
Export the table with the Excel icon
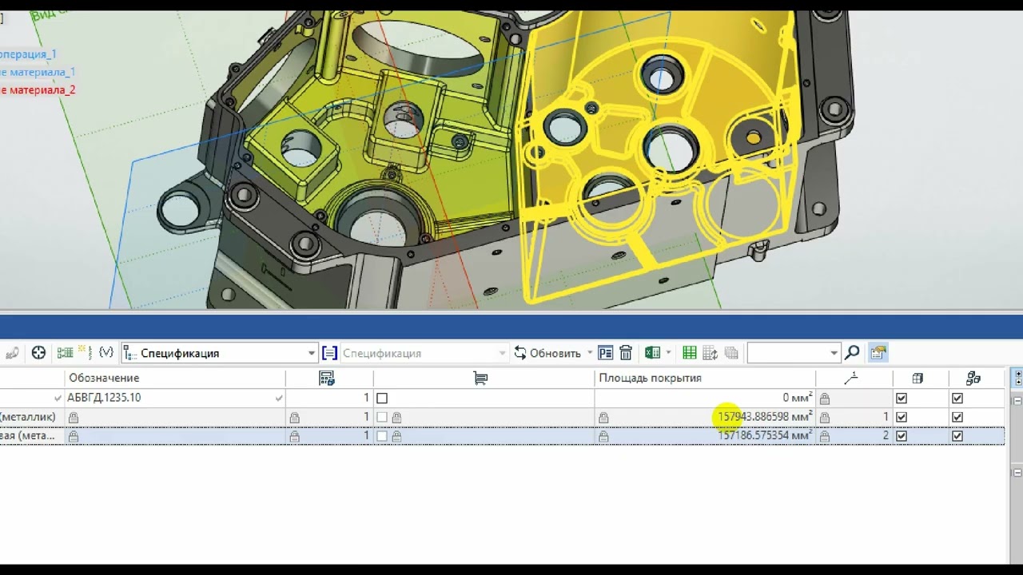point(652,353)
